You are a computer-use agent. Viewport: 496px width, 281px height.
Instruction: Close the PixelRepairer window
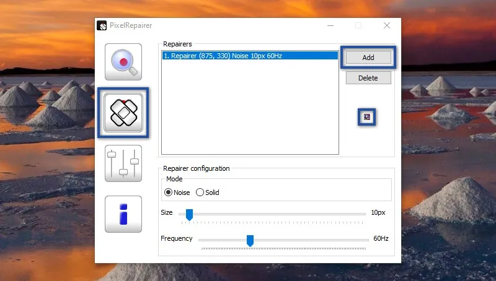(387, 25)
